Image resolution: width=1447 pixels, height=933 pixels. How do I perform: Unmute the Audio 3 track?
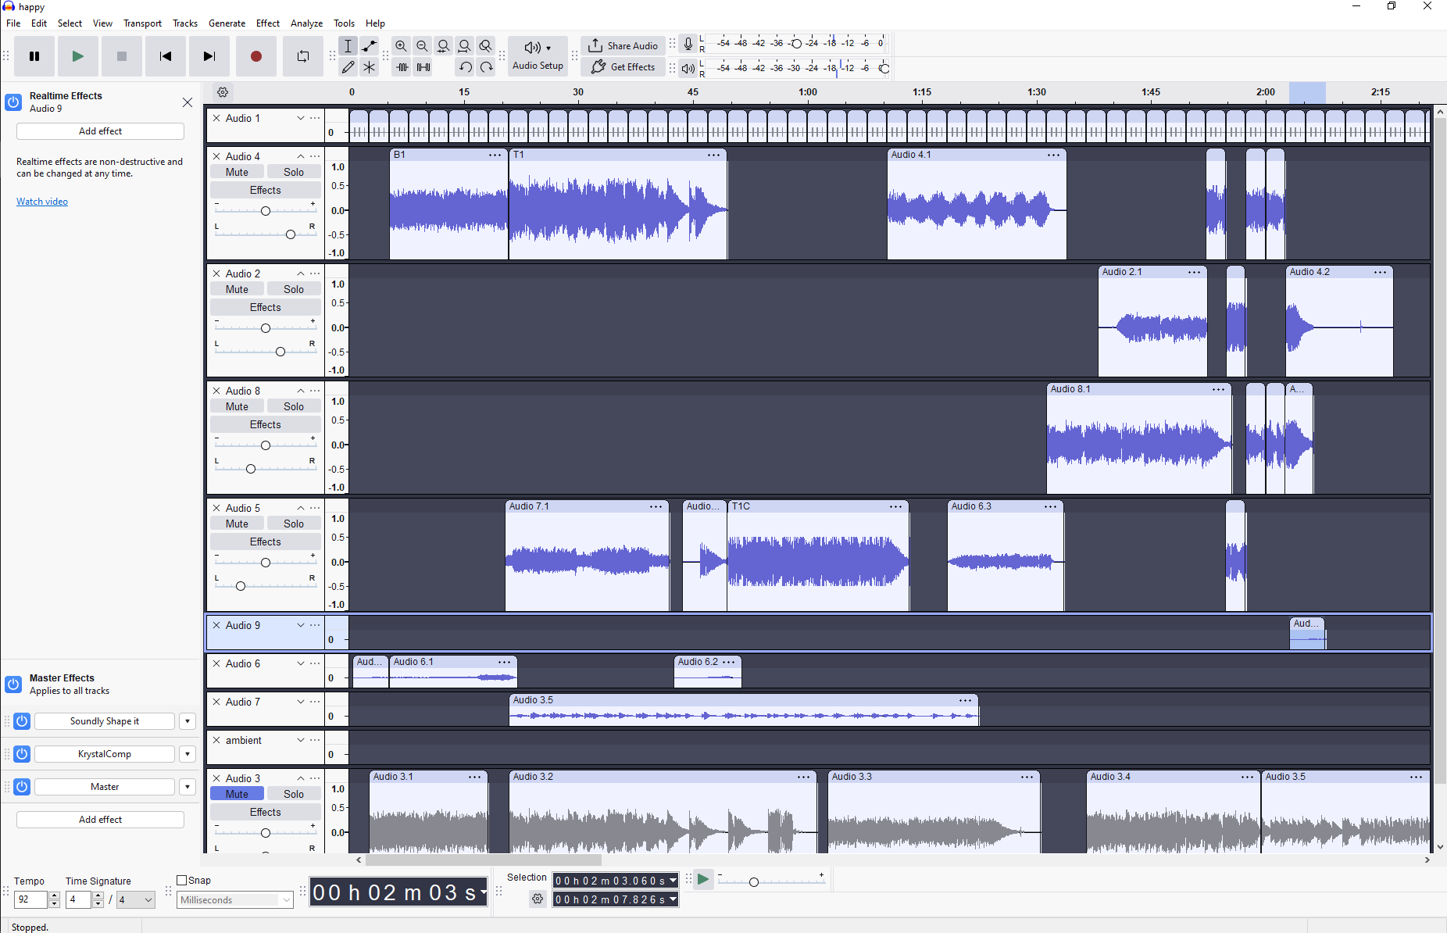238,794
